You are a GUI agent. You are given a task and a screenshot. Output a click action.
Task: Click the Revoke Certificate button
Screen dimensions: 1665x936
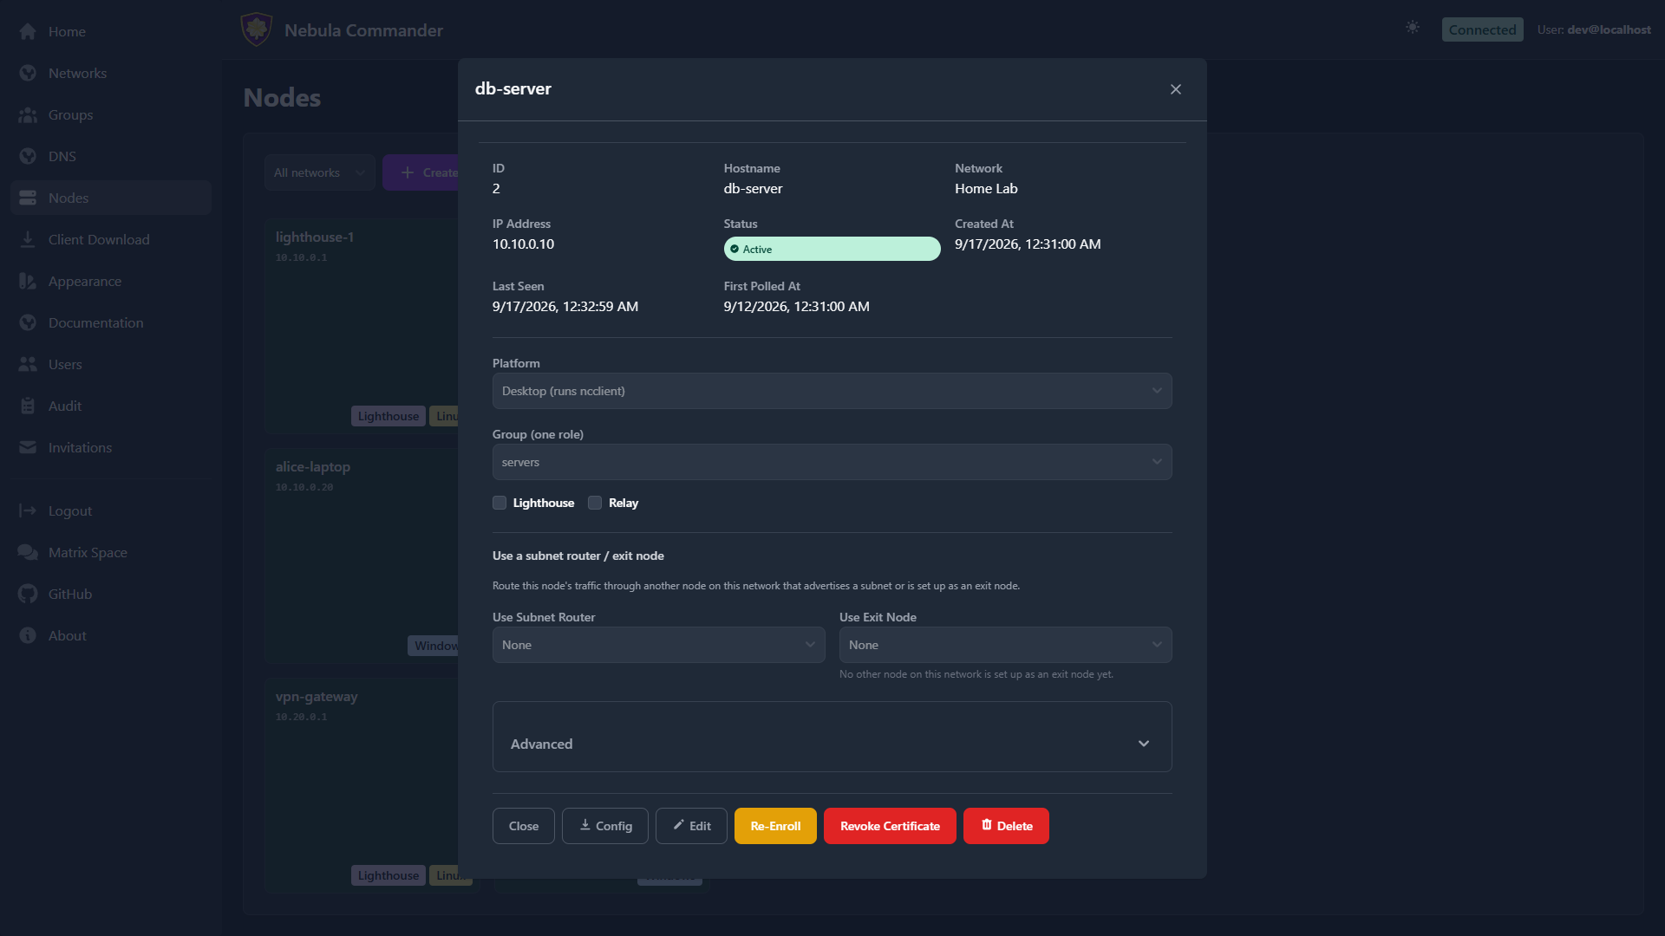pyautogui.click(x=890, y=826)
